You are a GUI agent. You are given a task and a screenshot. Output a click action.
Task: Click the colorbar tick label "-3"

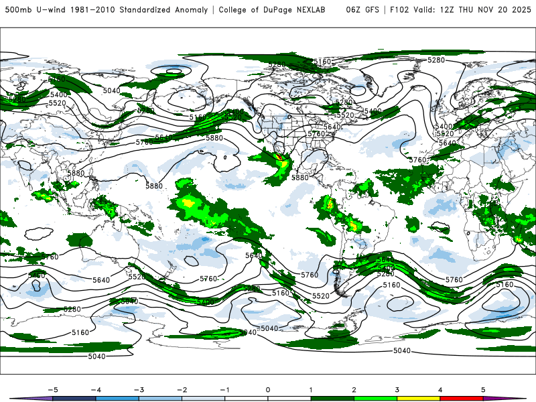coord(139,390)
